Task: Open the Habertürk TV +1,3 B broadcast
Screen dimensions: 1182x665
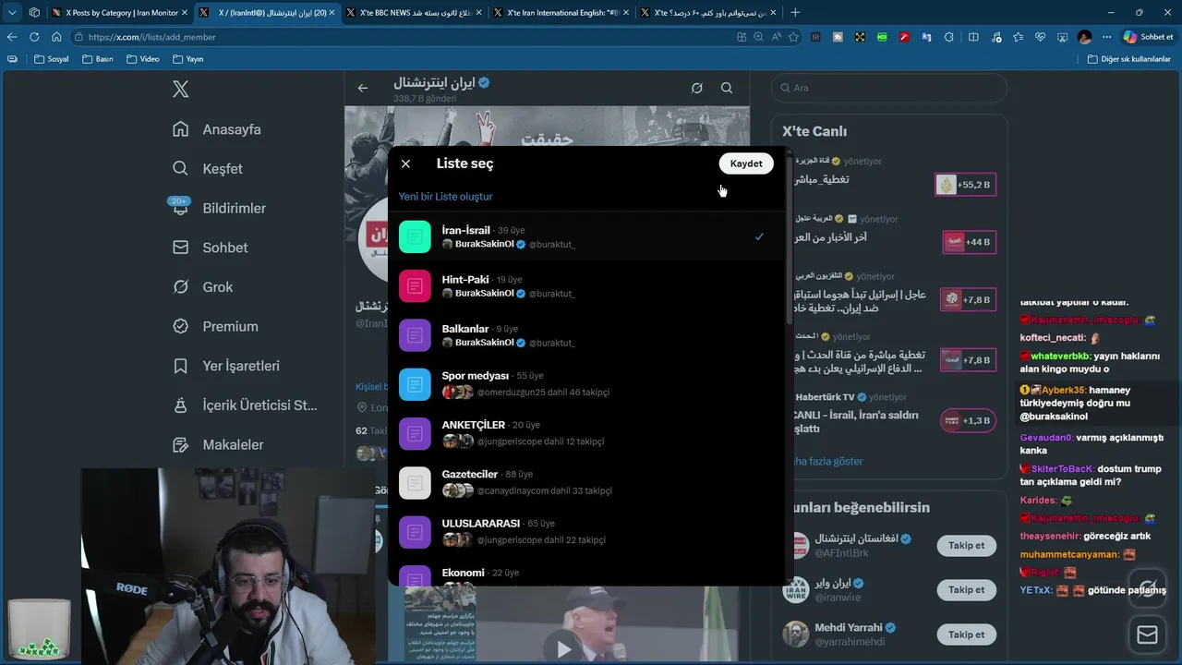Action: 968,420
